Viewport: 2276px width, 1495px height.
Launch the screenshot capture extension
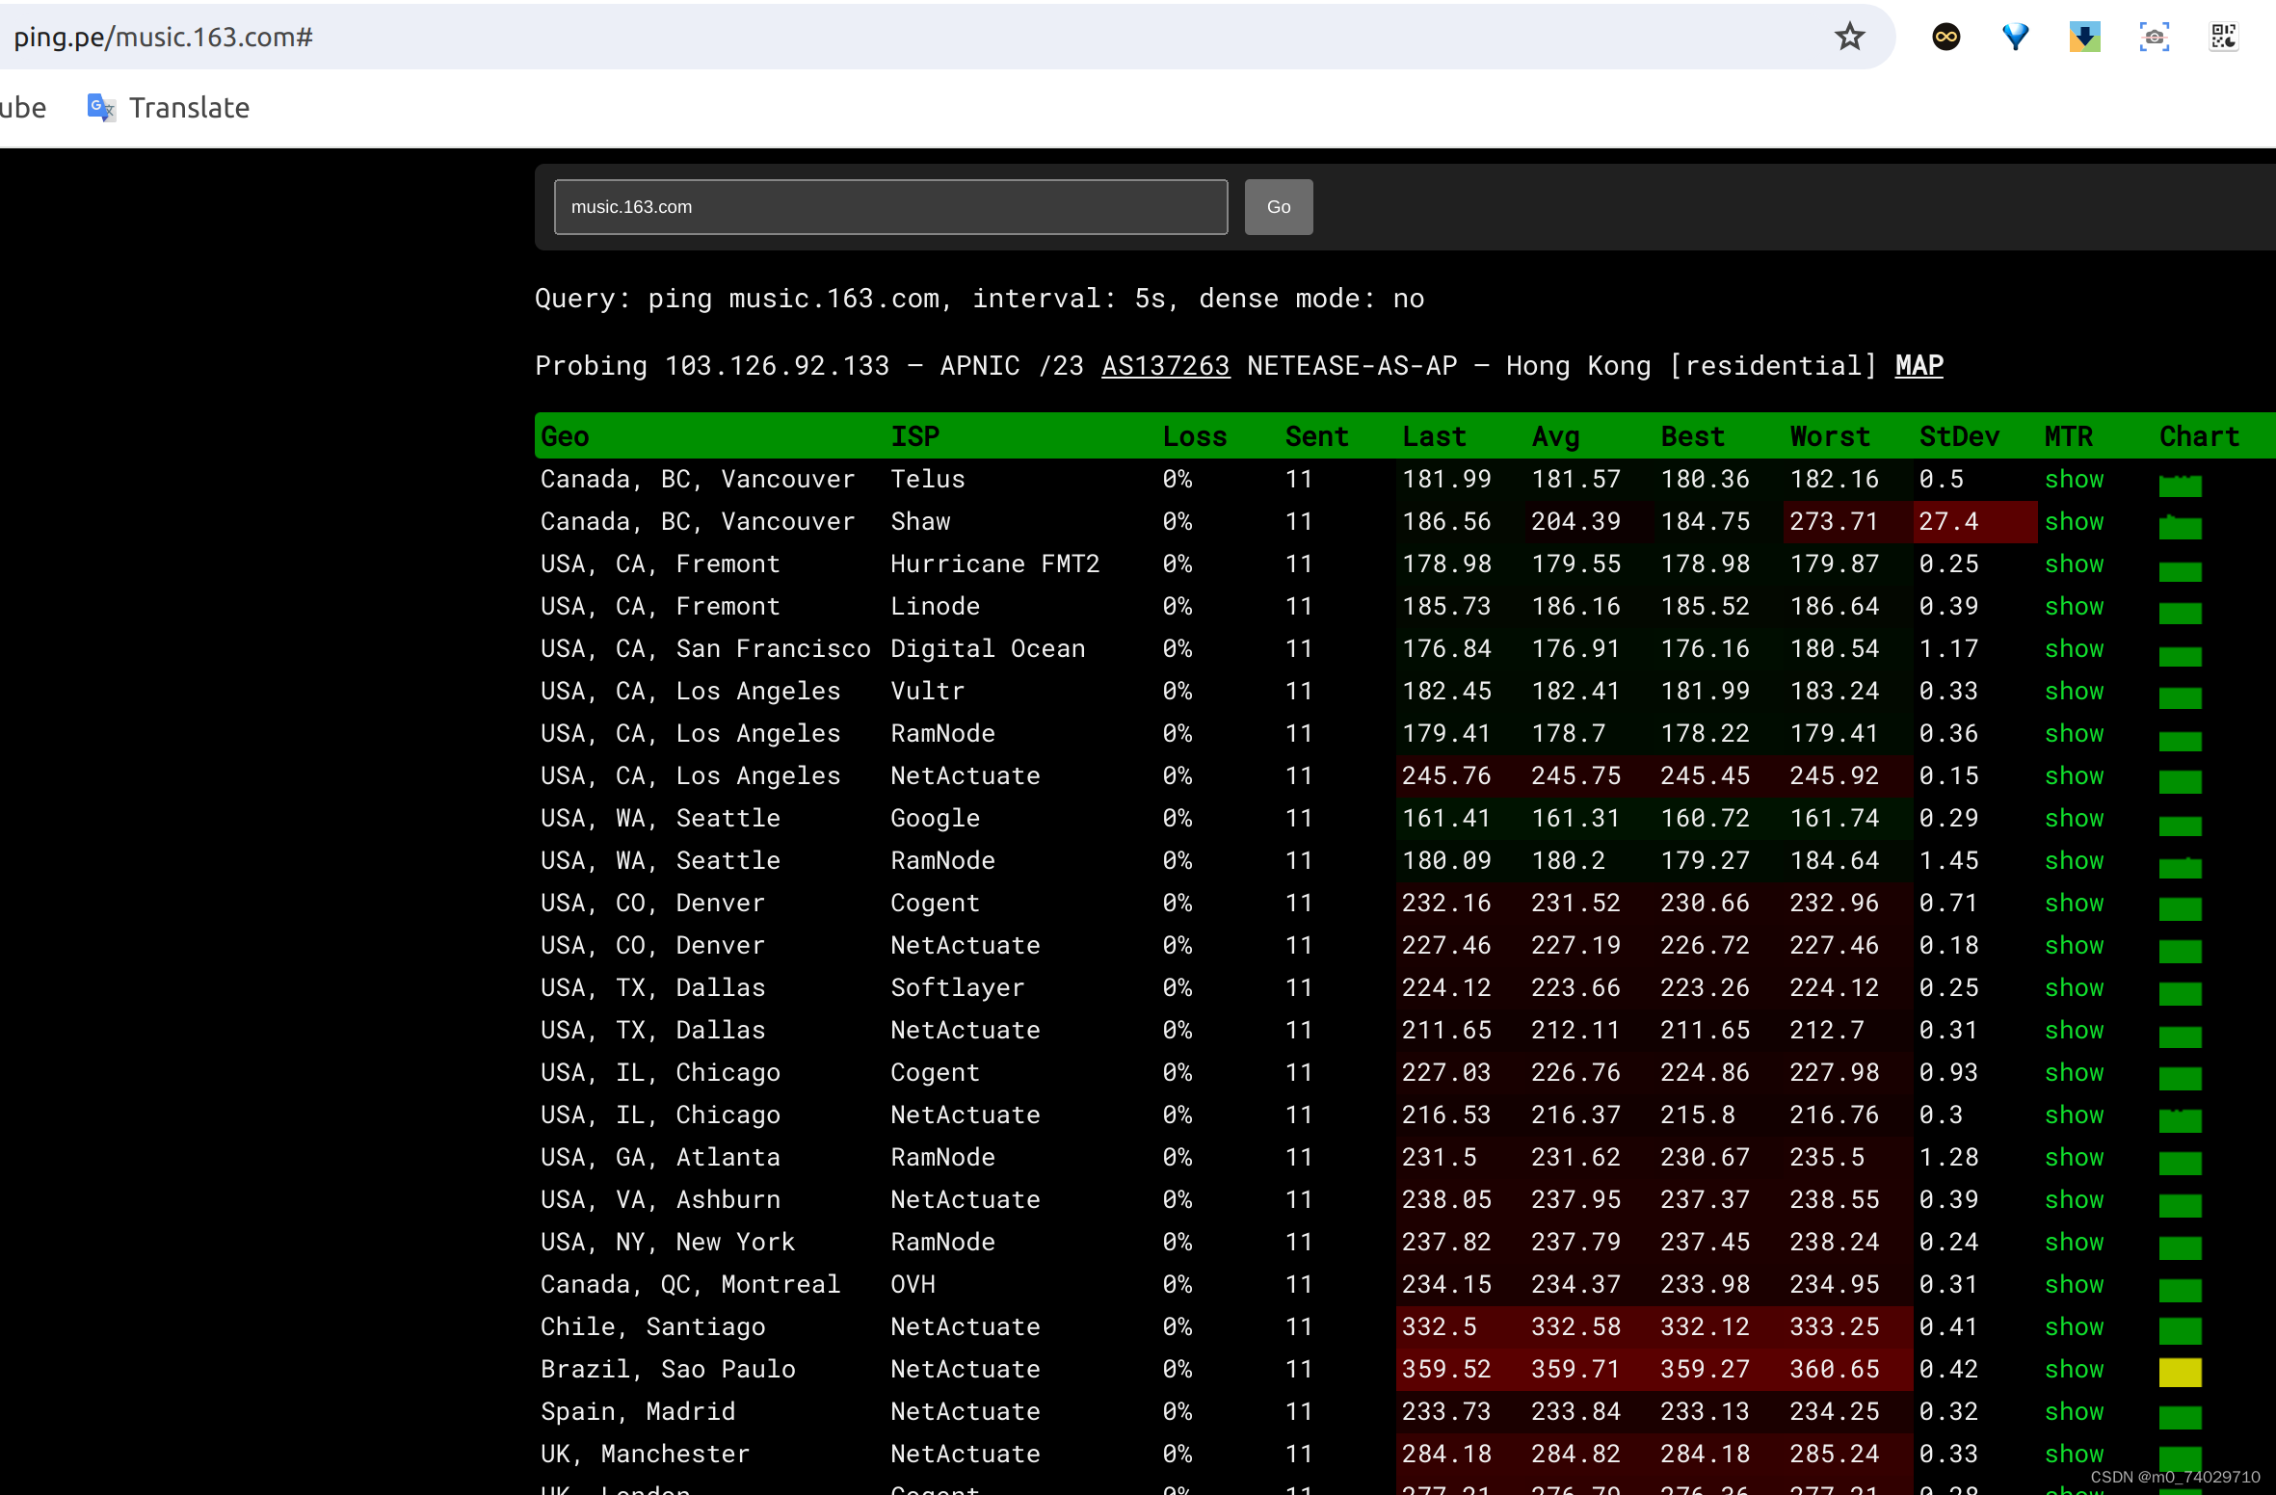pyautogui.click(x=2154, y=37)
